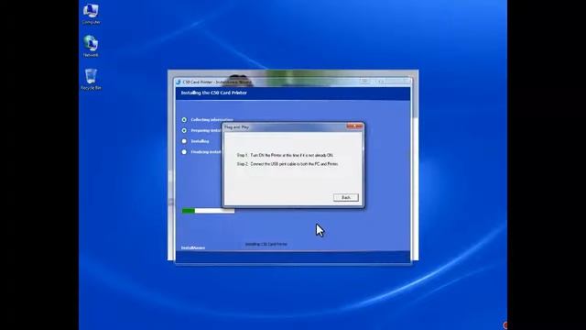Click the Installing the C50 Card Printer heading
This screenshot has width=586, height=330.
pos(213,93)
